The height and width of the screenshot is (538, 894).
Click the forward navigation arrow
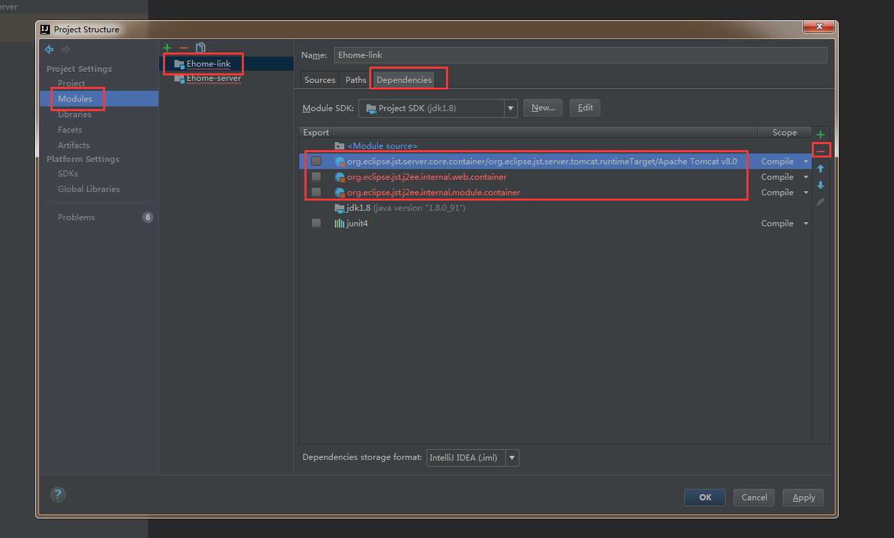click(x=66, y=49)
